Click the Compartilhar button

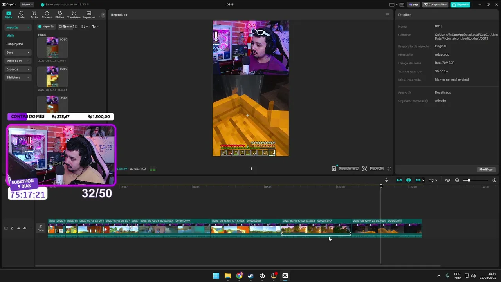pos(435,5)
